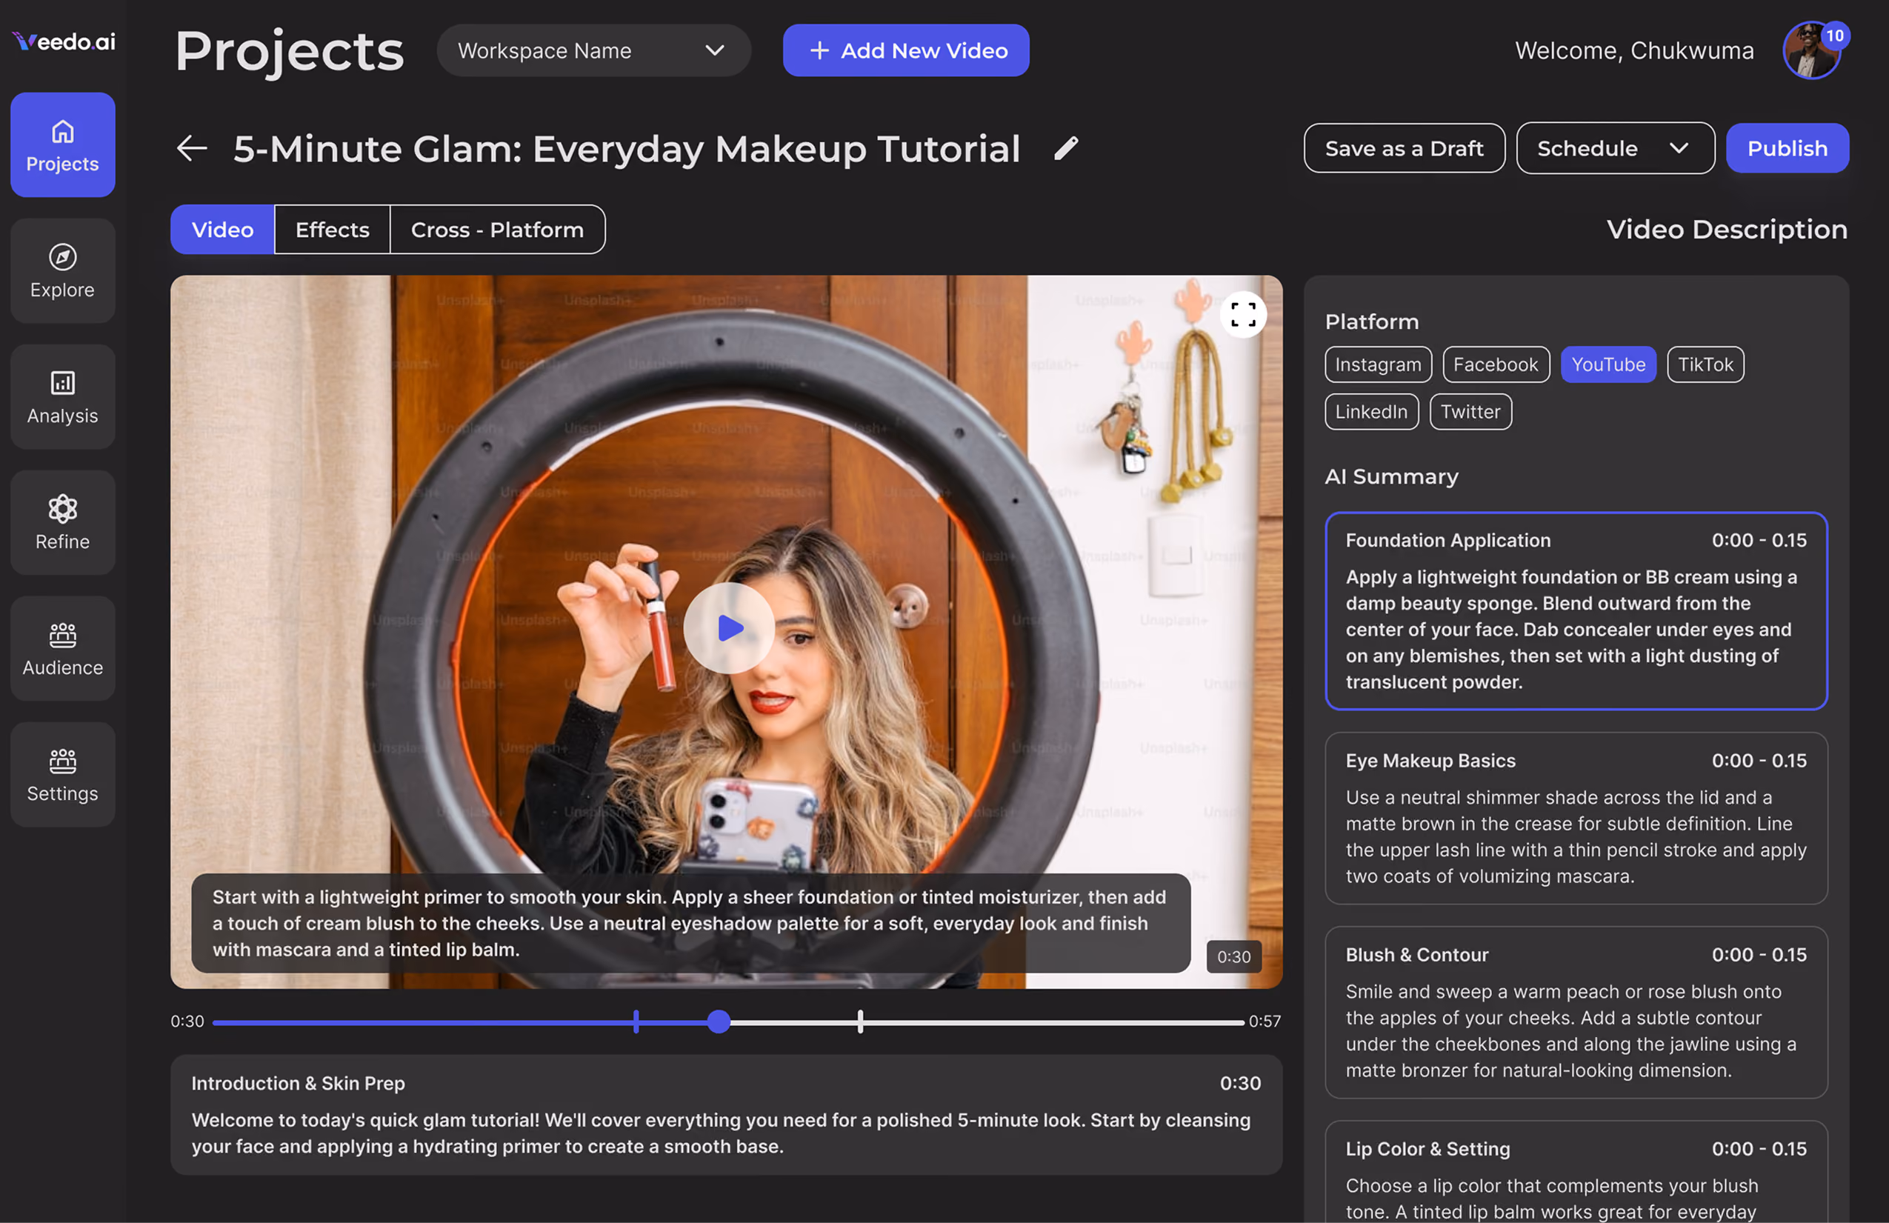Click the 0:57 end time label
This screenshot has width=1889, height=1223.
(1265, 1022)
